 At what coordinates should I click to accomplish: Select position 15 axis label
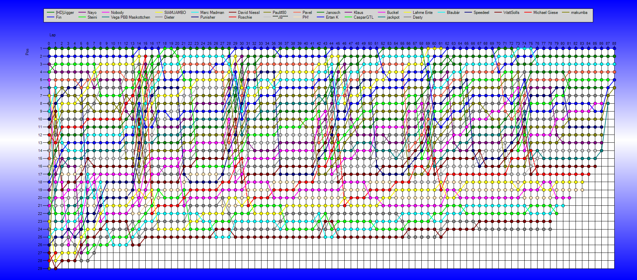coord(40,158)
